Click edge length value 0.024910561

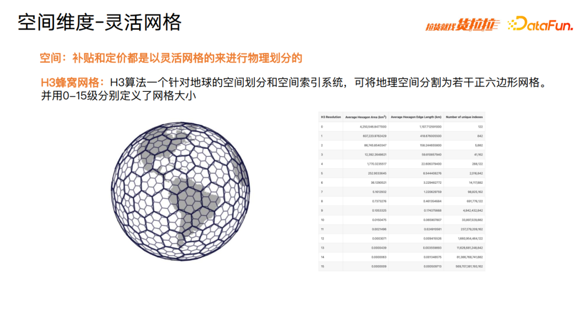[x=432, y=229]
